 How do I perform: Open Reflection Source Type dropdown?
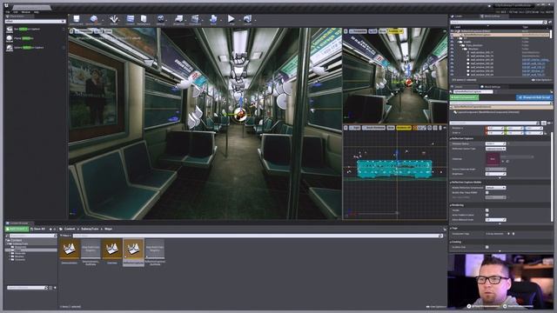click(x=495, y=149)
